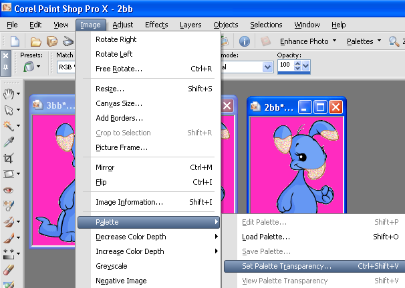Choose Add Borders

coord(149,118)
